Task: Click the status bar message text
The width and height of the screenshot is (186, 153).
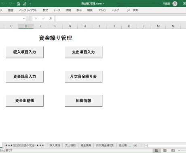Action: [x=6, y=151]
